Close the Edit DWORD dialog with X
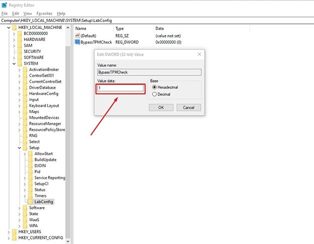The height and width of the screenshot is (244, 314). 199,54
